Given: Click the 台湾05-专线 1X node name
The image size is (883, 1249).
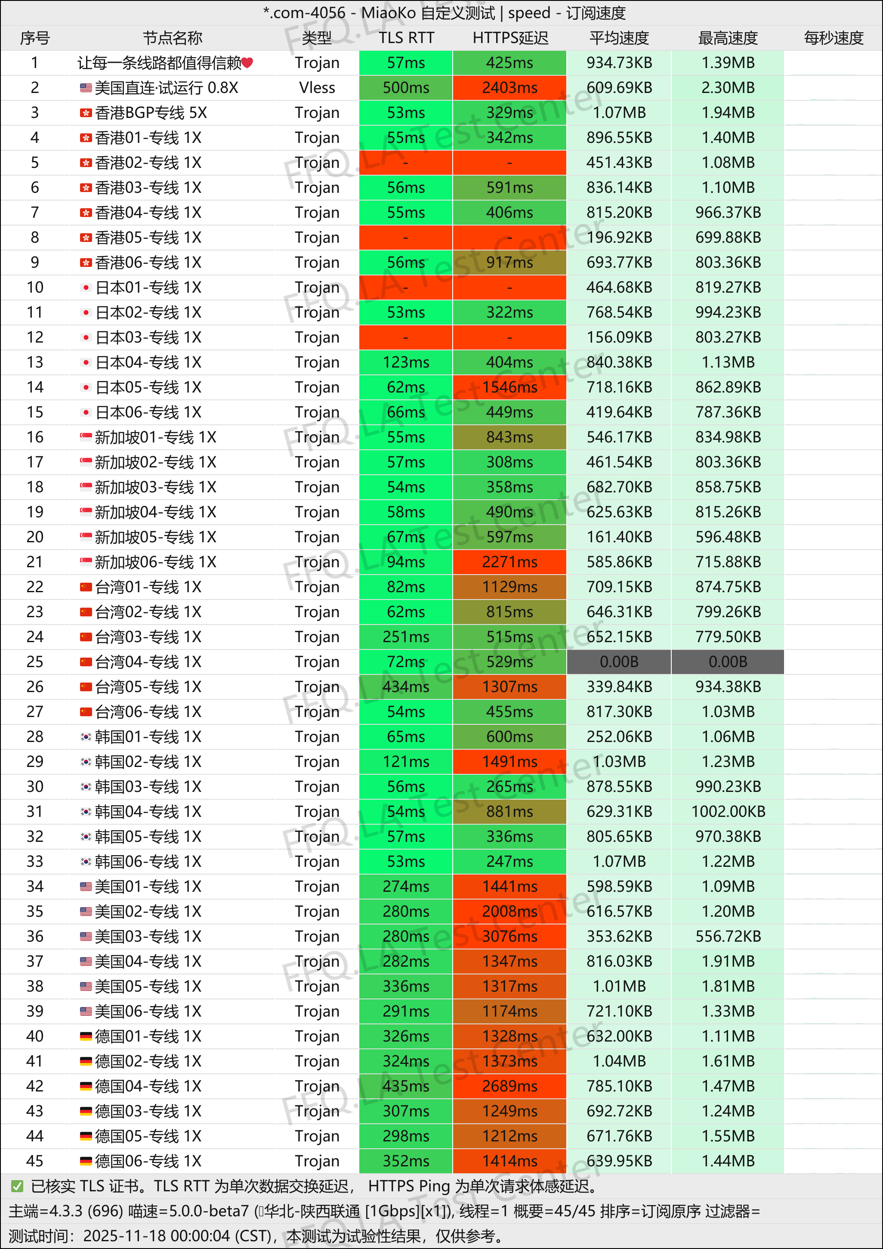Looking at the screenshot, I should click(148, 686).
